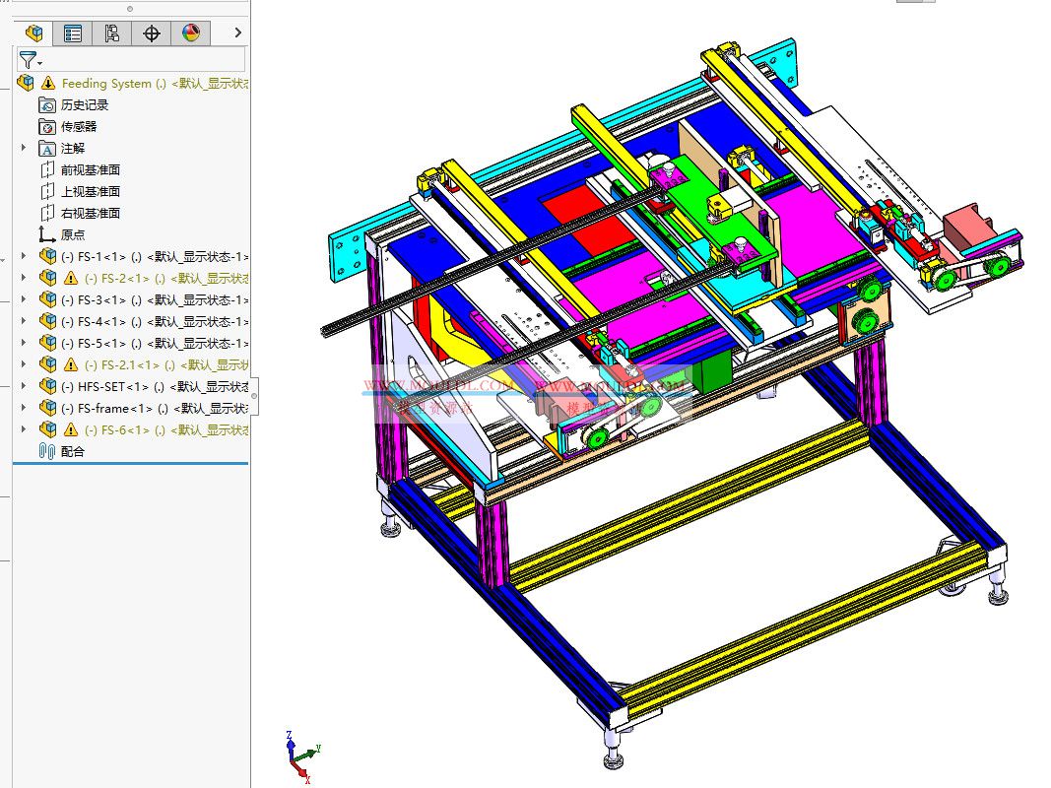Click the 原点 (Origin) icon
Viewport: 1051px width, 788px height.
click(45, 233)
